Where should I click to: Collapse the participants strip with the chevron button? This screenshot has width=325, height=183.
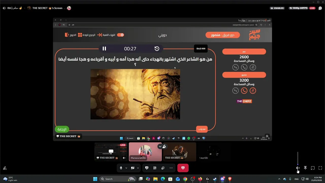point(160,146)
